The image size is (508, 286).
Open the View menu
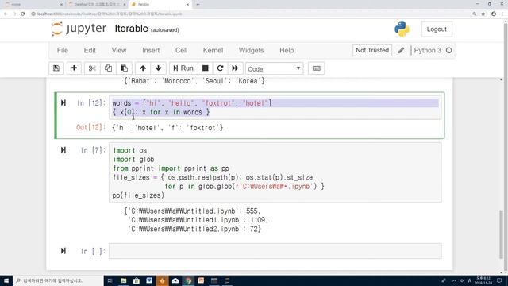coord(119,51)
